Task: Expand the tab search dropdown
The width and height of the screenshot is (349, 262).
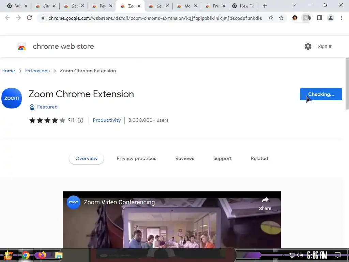Action: (294, 5)
